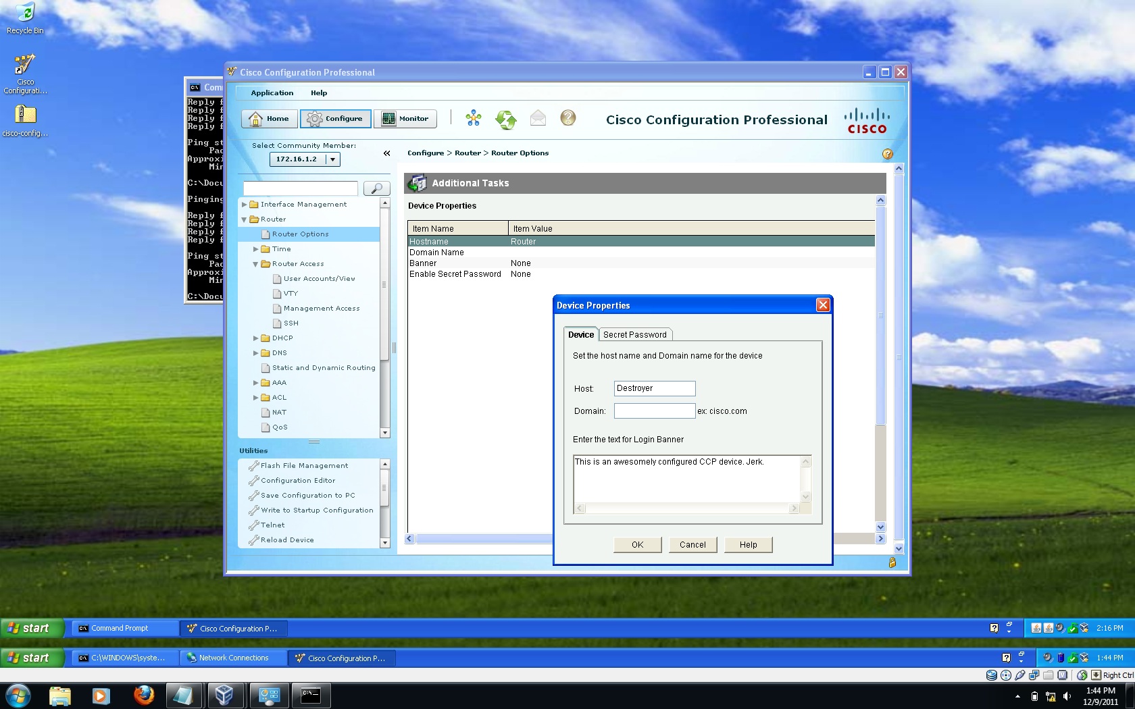
Task: Click the green refresh arrows icon
Action: click(x=505, y=120)
